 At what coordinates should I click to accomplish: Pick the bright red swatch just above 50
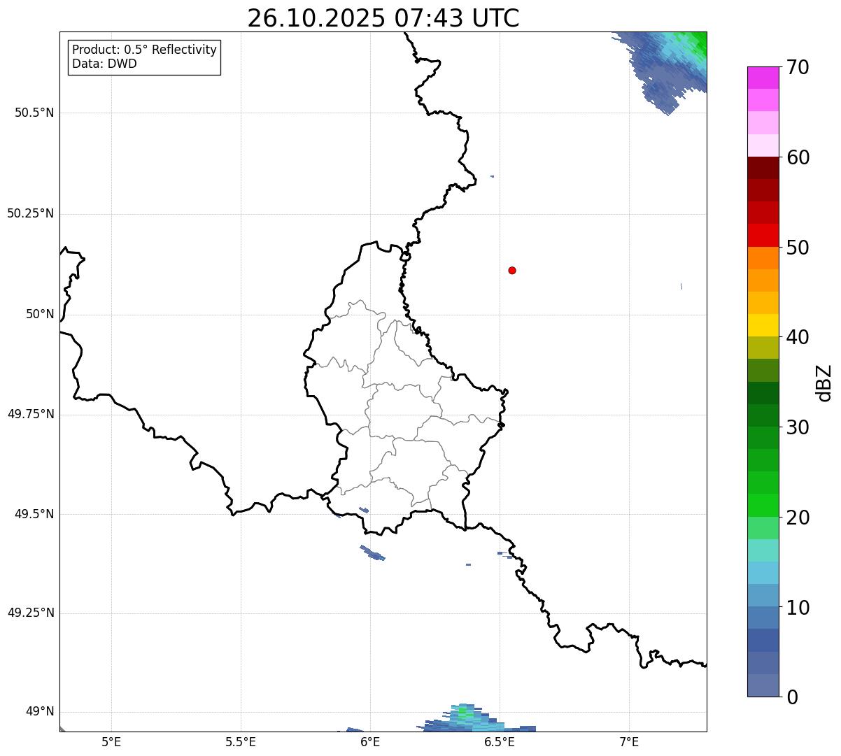pos(763,235)
